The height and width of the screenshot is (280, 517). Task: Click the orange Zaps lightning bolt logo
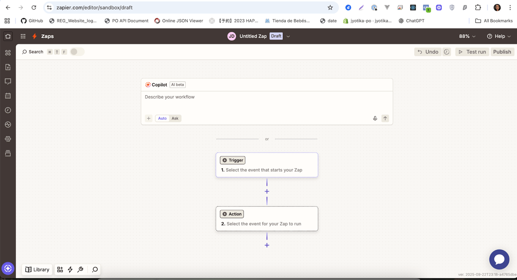tap(34, 36)
